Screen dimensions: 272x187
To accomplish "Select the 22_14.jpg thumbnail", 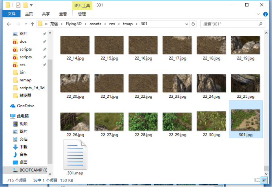I will [x=75, y=45].
